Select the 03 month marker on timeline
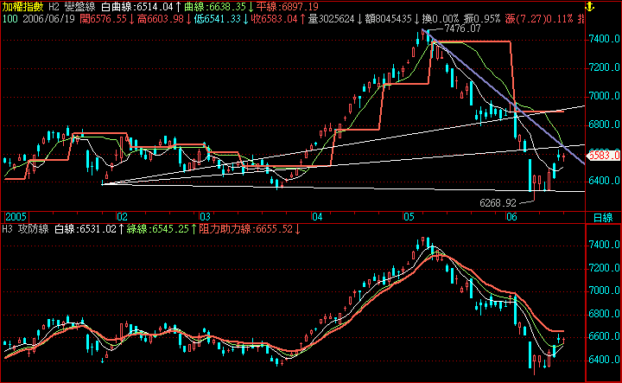Screen dimensions: 622x383 (205, 217)
